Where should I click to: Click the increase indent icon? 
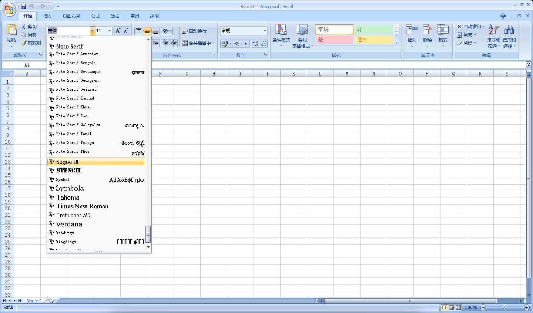[x=174, y=43]
